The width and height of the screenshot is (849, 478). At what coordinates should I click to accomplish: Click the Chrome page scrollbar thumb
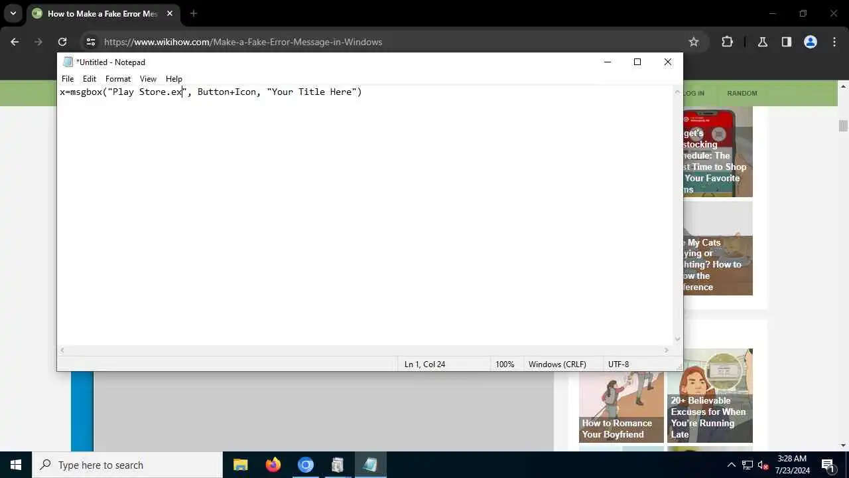[x=843, y=125]
